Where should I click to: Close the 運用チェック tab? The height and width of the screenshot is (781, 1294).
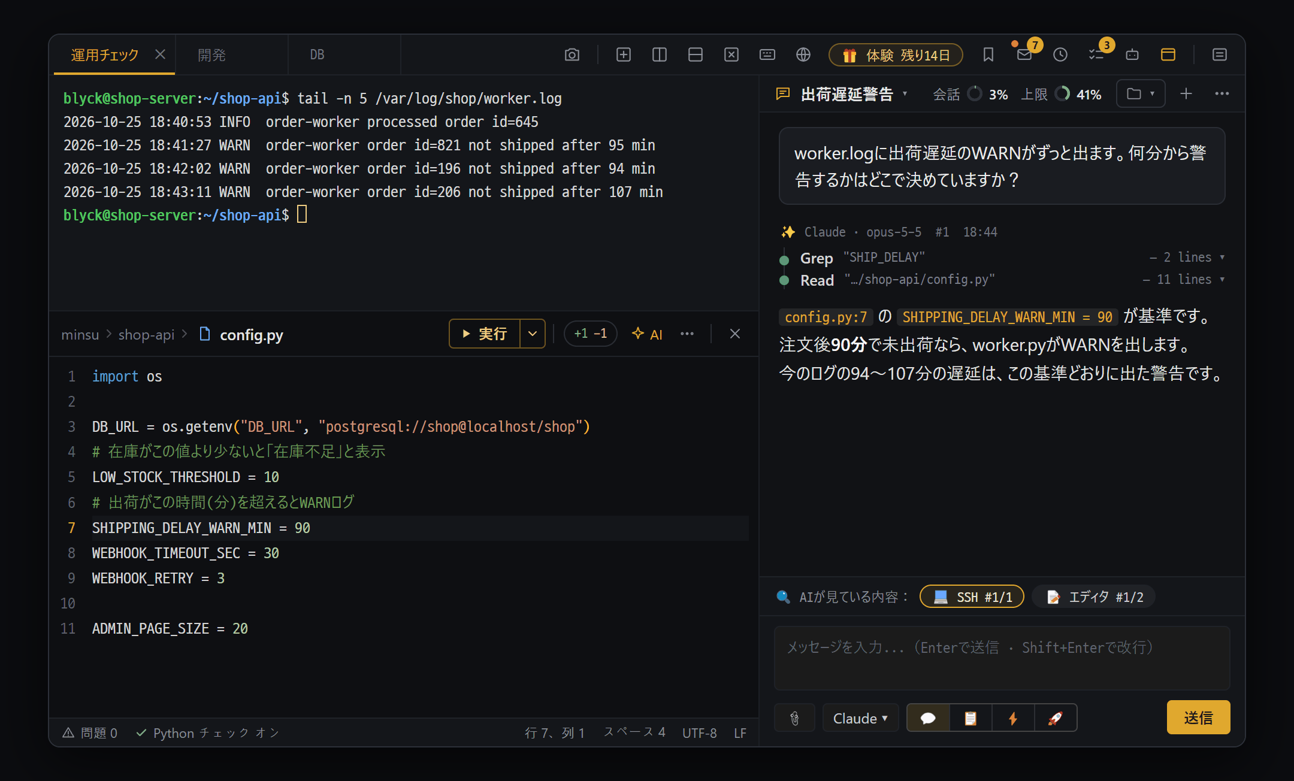coord(160,55)
